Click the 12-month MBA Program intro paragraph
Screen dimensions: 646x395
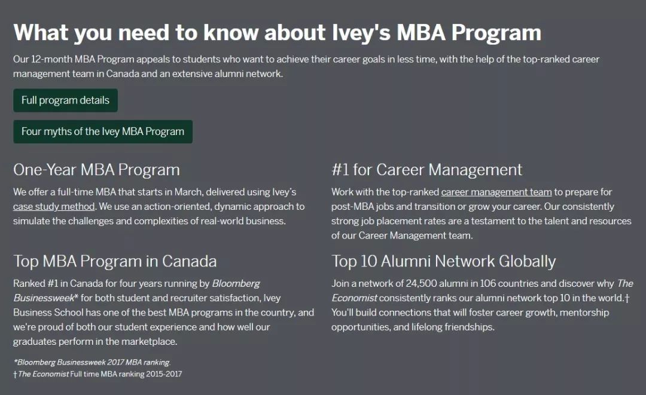(x=306, y=66)
